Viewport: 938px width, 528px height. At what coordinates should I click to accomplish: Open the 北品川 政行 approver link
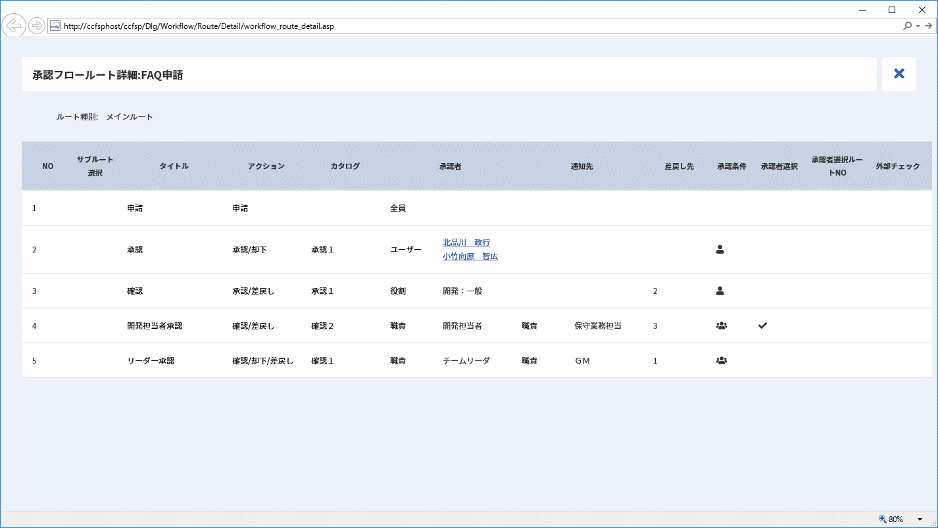click(x=466, y=243)
